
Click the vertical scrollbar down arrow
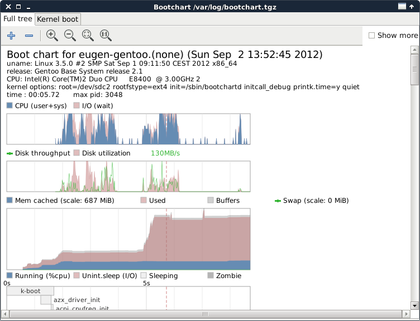tap(414, 305)
